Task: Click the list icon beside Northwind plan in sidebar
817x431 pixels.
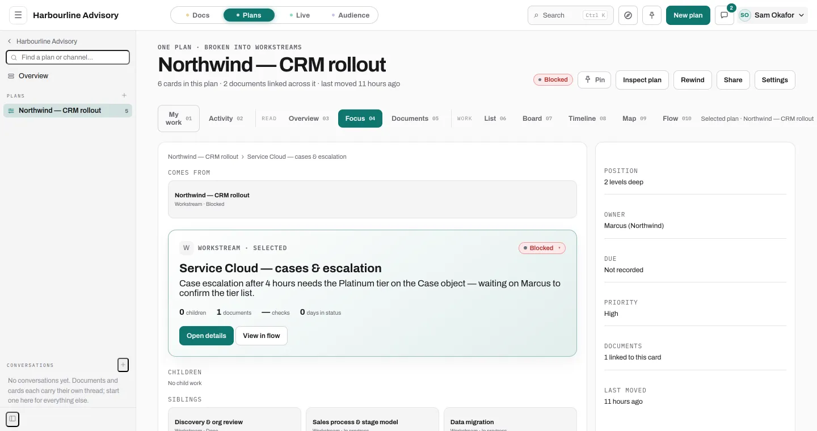Action: coord(11,111)
